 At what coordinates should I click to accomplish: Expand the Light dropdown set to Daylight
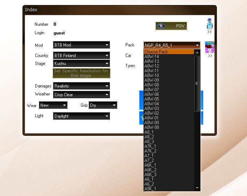pos(81,116)
